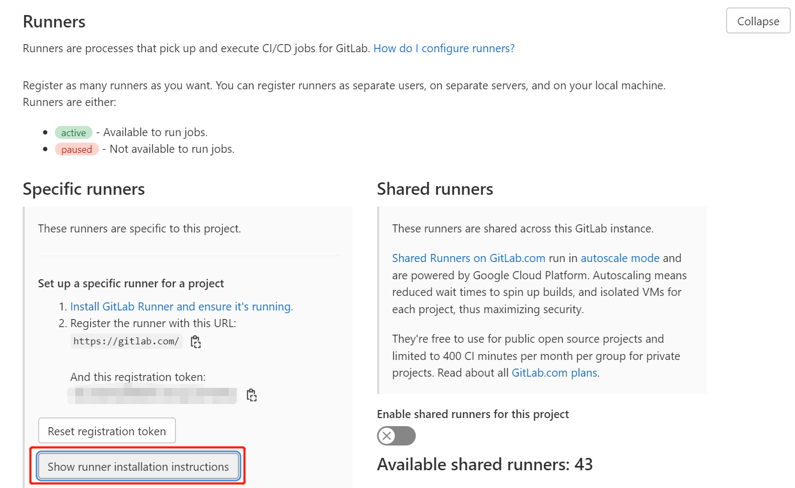Click 'Set up a specific runner' heading

point(131,284)
